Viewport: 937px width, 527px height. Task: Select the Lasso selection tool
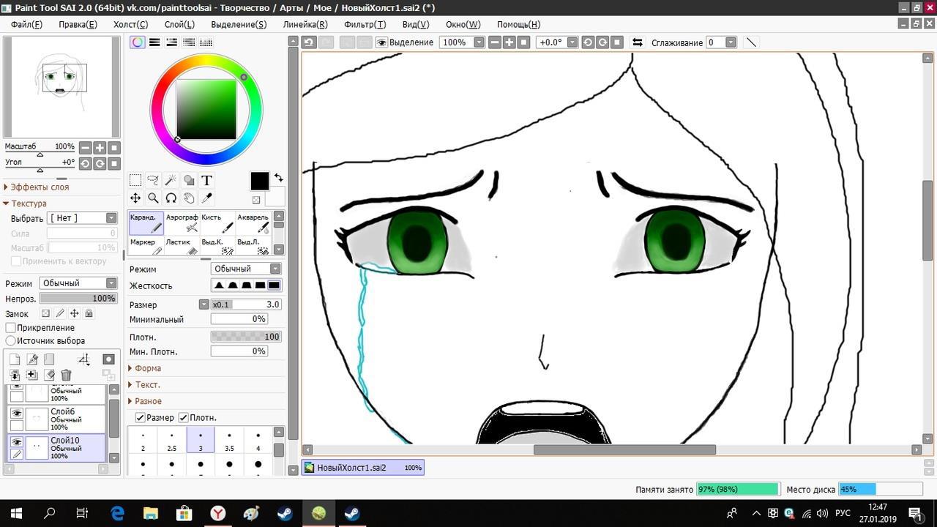click(x=153, y=180)
